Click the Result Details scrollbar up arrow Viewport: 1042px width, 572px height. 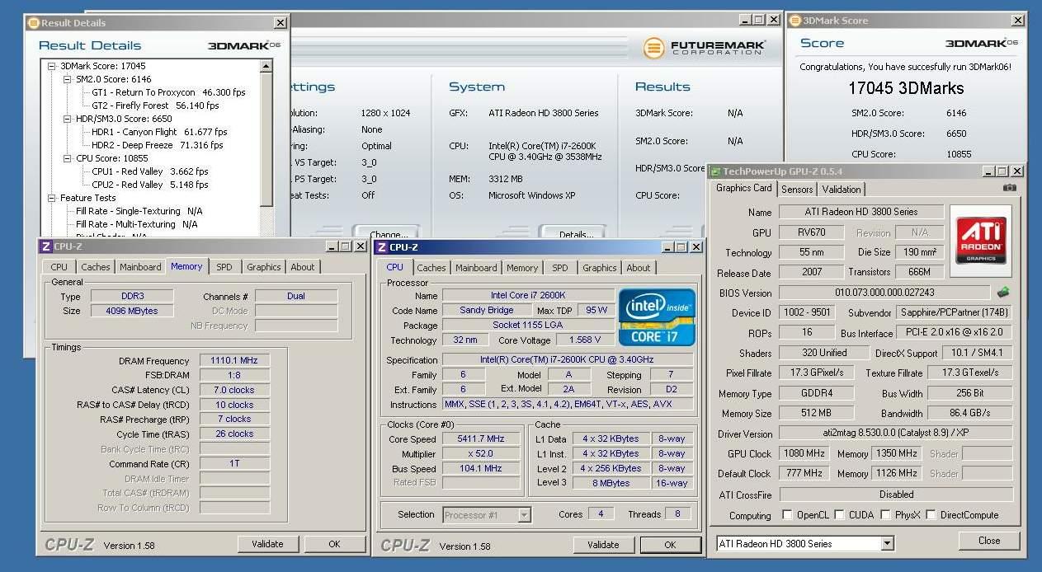pyautogui.click(x=266, y=66)
